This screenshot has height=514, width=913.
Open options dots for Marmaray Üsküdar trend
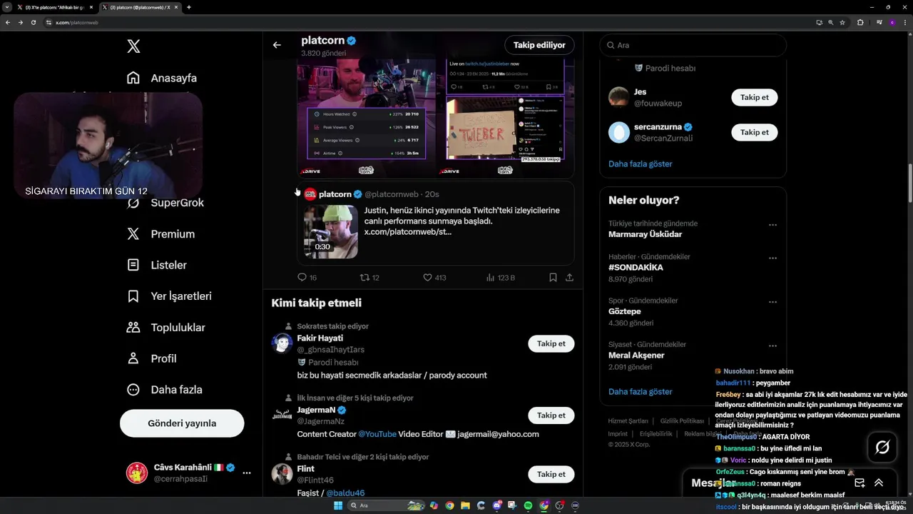click(x=772, y=224)
